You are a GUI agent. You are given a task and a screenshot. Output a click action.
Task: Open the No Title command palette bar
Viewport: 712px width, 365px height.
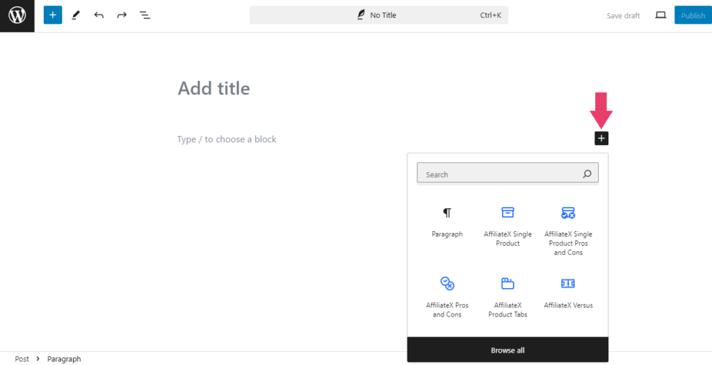tap(379, 15)
